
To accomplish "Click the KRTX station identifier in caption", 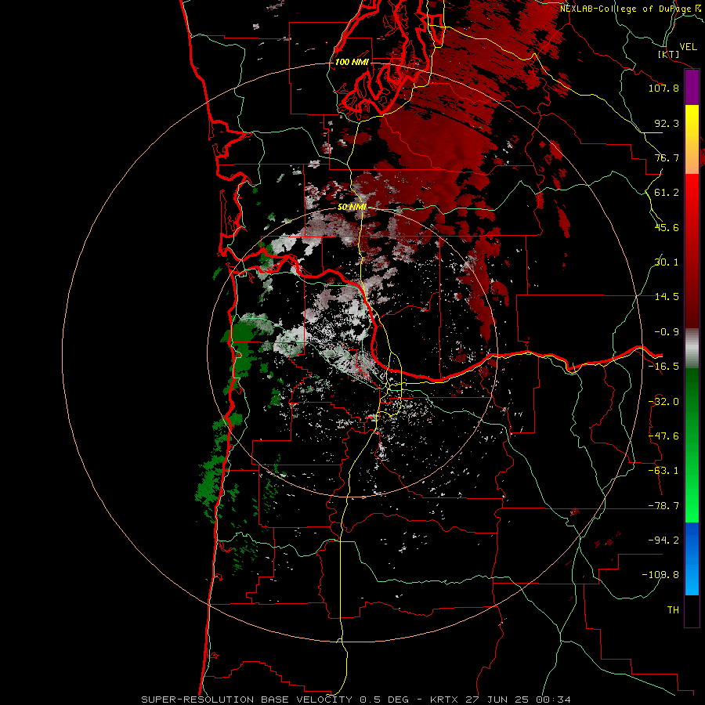I will point(446,700).
